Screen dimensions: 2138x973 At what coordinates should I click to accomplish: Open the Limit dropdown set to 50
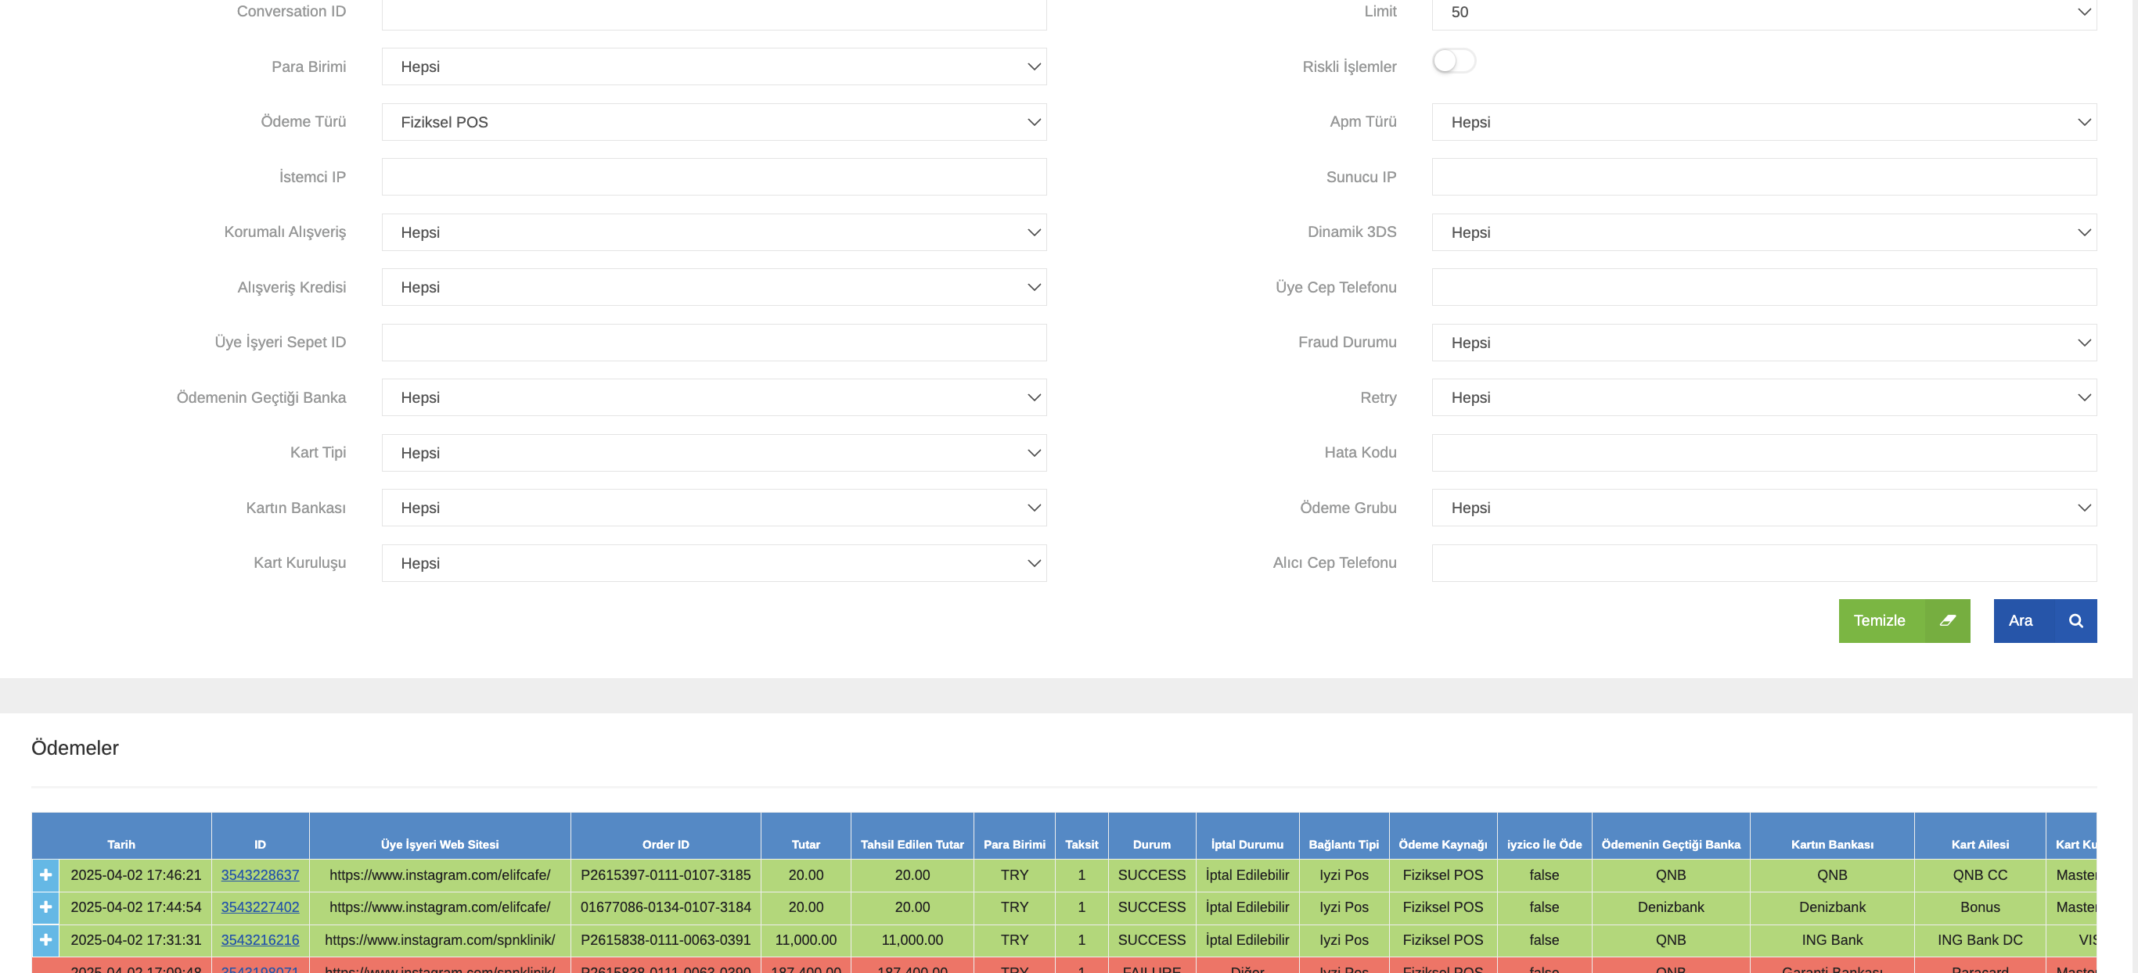coord(1764,13)
